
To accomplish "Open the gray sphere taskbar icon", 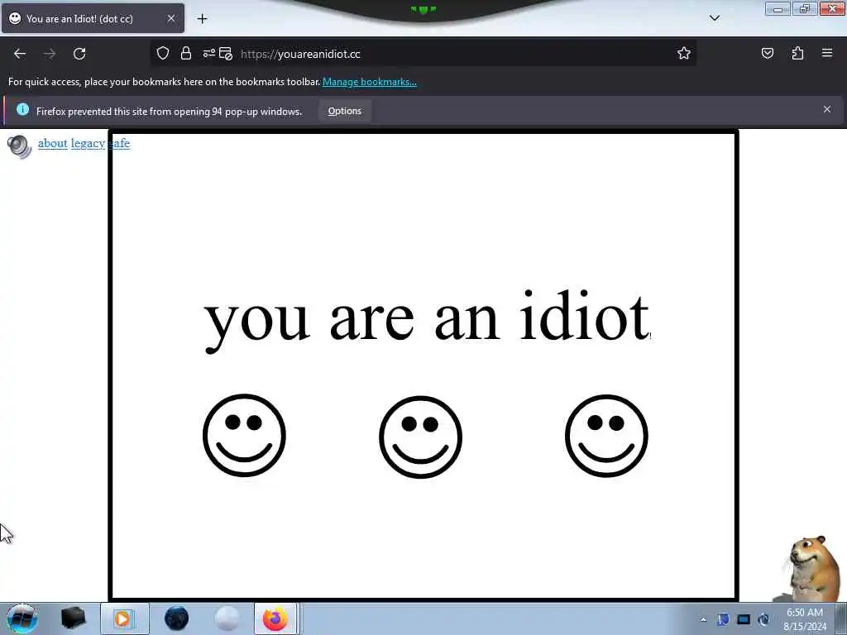I will (x=227, y=618).
